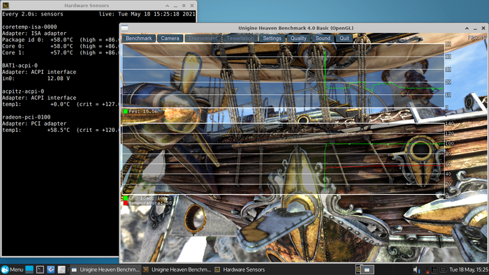Click the workspace switcher in the panel
This screenshot has height=275, width=489.
pos(365,269)
